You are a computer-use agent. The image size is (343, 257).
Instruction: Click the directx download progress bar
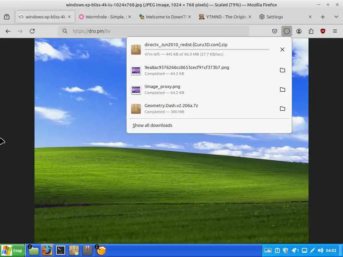(207, 50)
